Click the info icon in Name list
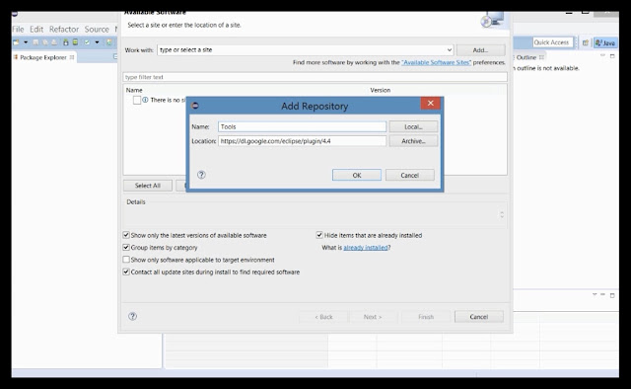Screen dimensions: 631x389 145,100
